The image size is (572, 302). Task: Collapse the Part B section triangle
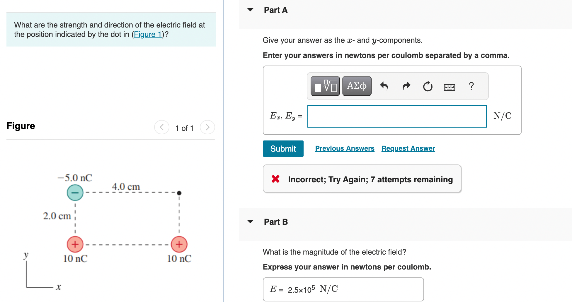[x=250, y=222]
